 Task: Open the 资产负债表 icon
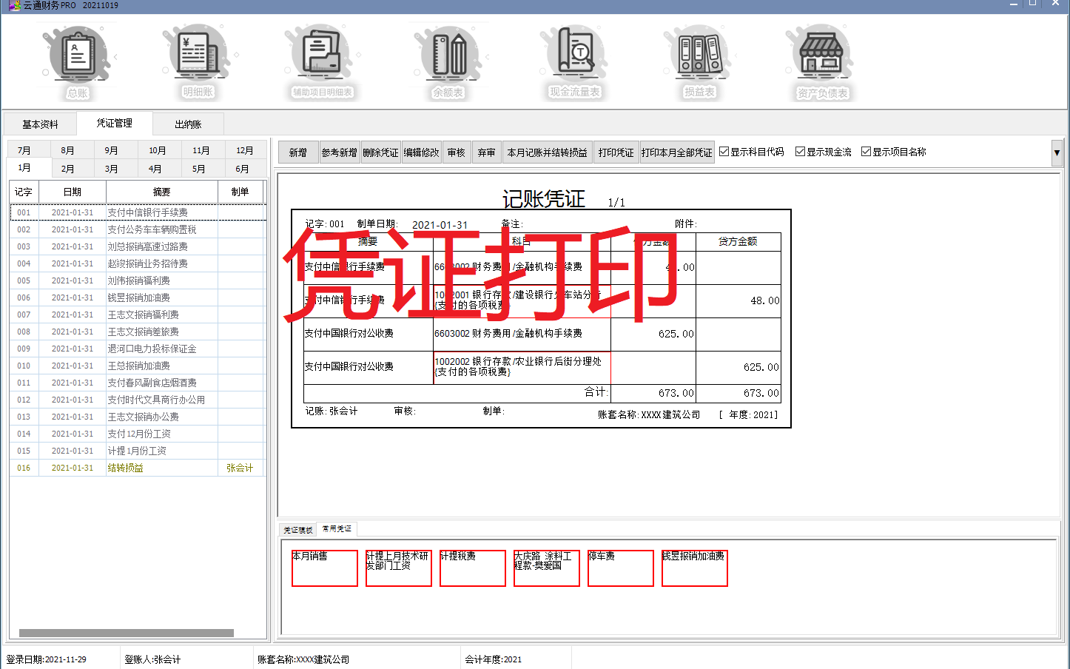(x=822, y=63)
